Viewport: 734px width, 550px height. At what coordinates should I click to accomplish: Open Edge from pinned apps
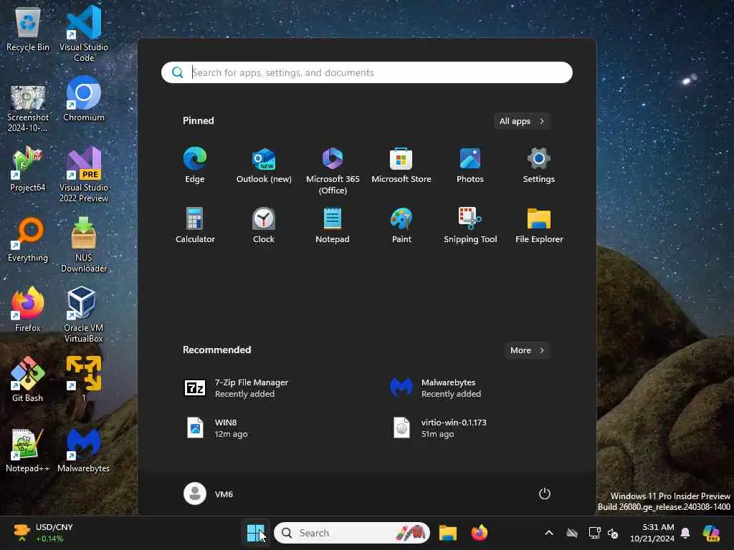click(x=195, y=165)
